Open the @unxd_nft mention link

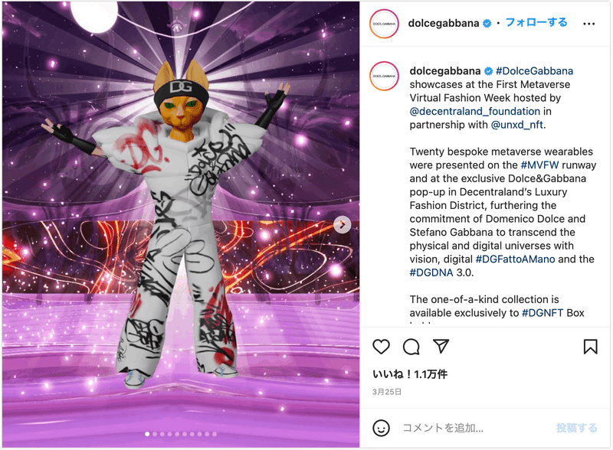[516, 125]
